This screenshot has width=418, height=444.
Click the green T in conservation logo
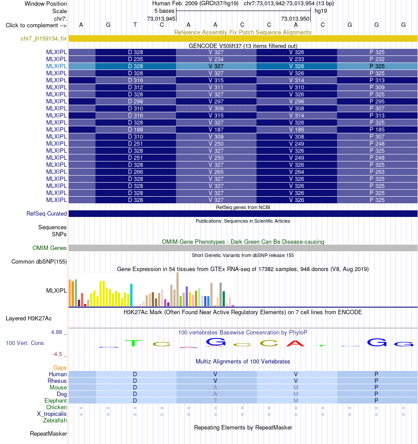click(133, 343)
